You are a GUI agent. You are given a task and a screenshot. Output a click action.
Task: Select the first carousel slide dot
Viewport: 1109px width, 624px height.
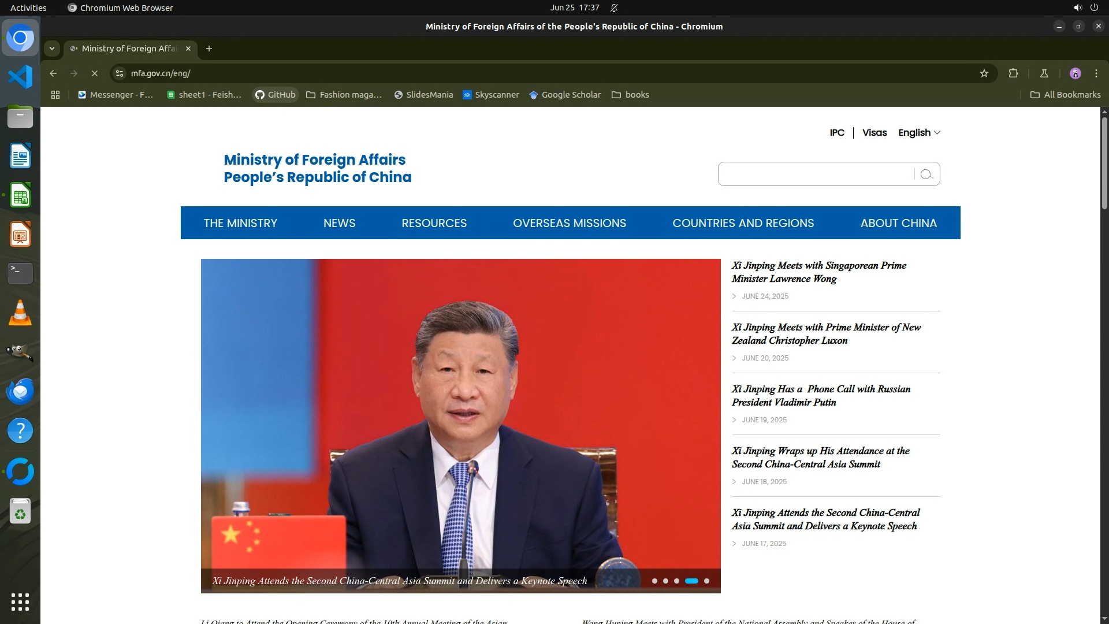click(654, 581)
